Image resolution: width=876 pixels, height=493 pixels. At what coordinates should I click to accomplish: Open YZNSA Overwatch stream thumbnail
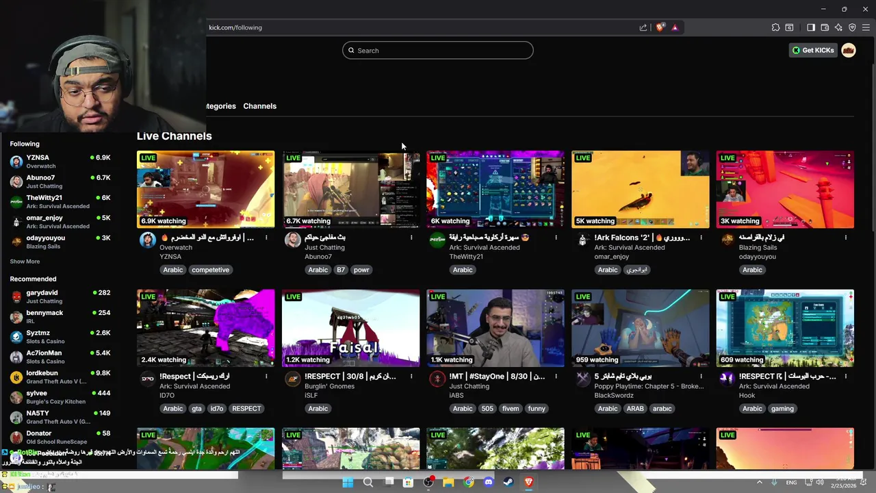[x=205, y=189]
